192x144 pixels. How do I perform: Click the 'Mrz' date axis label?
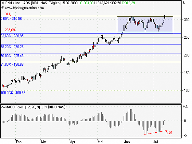pos(44,142)
